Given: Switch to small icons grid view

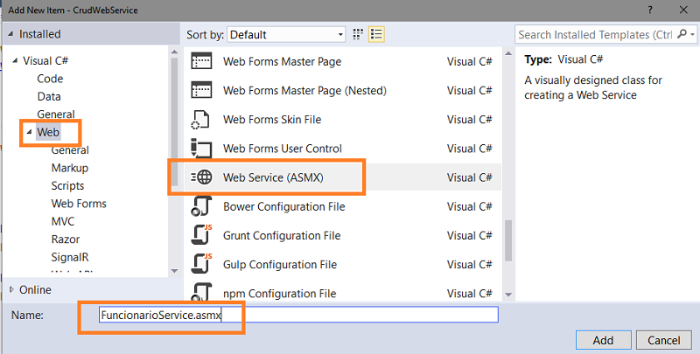Looking at the screenshot, I should coord(358,34).
